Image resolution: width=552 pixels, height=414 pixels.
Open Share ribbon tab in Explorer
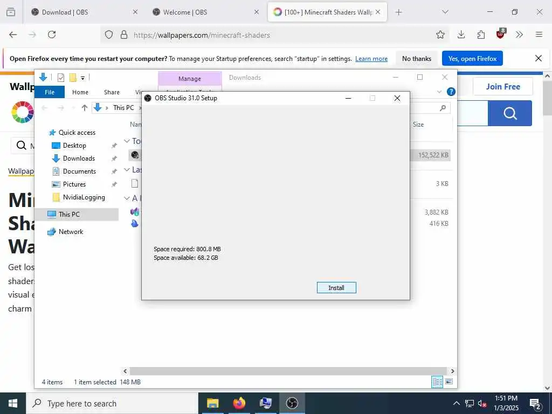pos(112,92)
